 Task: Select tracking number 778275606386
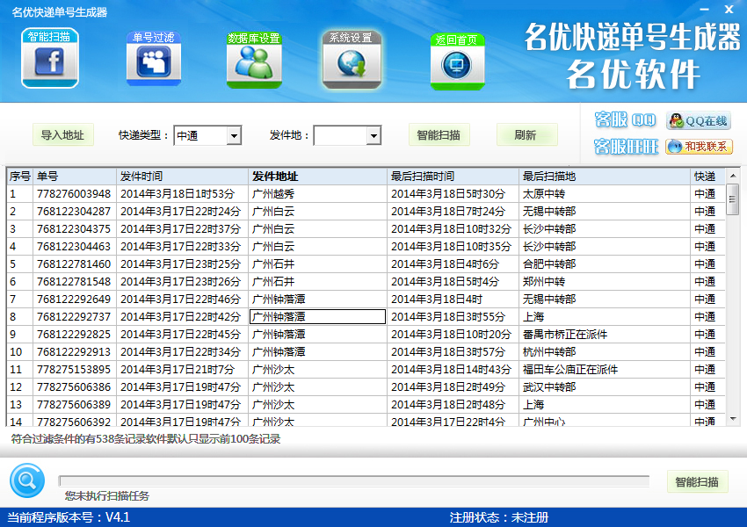(74, 387)
